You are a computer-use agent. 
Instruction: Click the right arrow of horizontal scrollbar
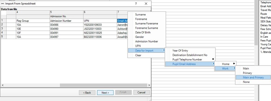click(x=149, y=85)
